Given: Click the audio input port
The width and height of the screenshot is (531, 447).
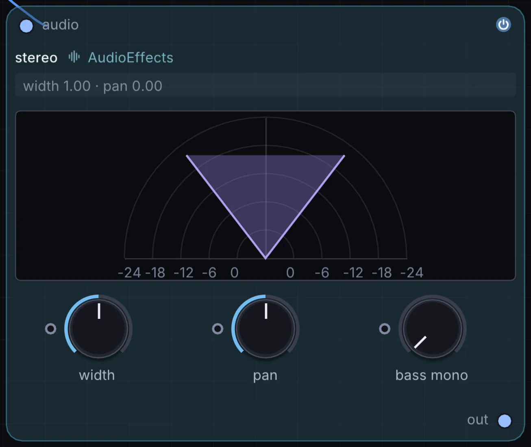Looking at the screenshot, I should tap(26, 26).
